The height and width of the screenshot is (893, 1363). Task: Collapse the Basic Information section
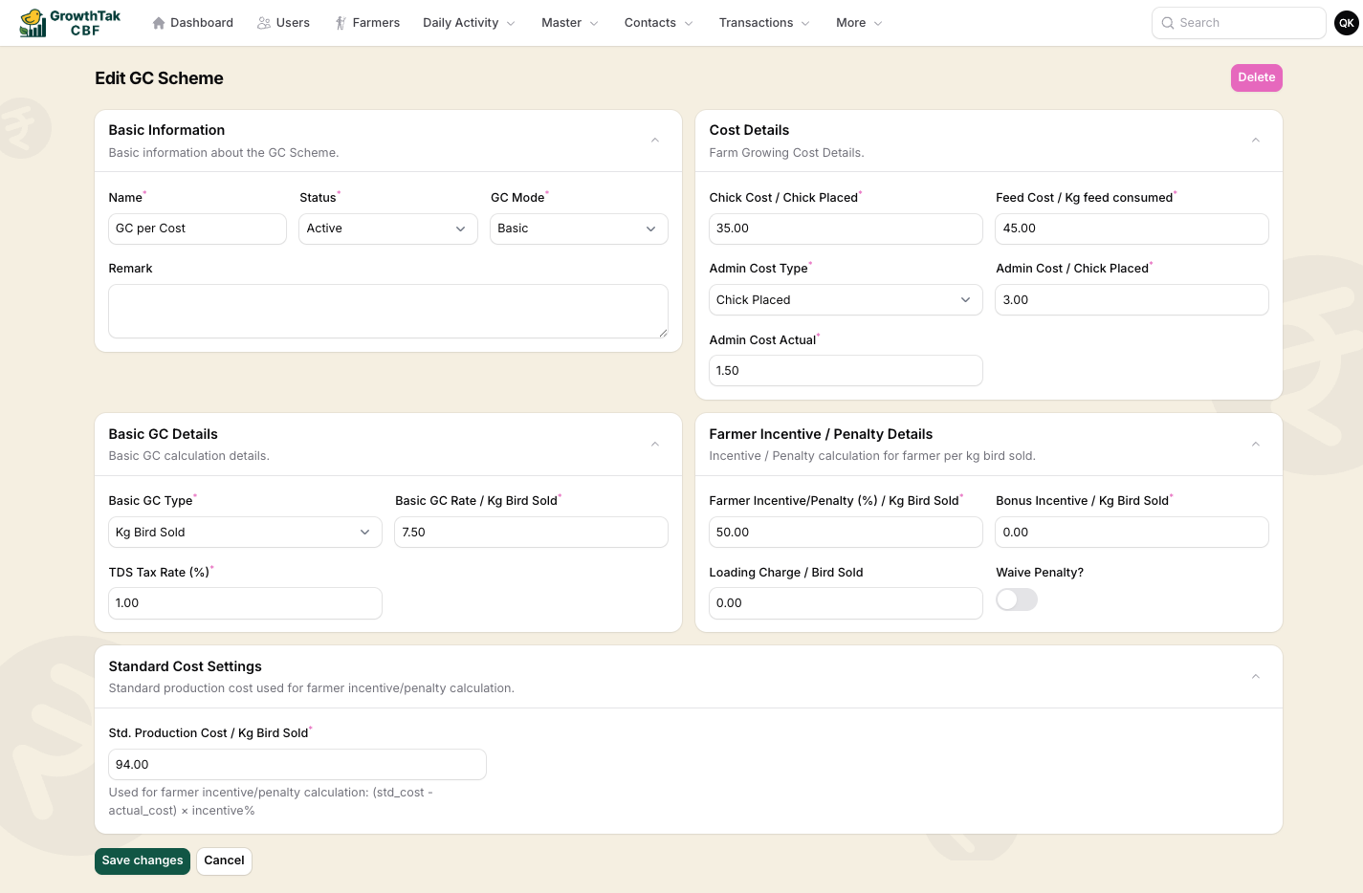point(655,141)
